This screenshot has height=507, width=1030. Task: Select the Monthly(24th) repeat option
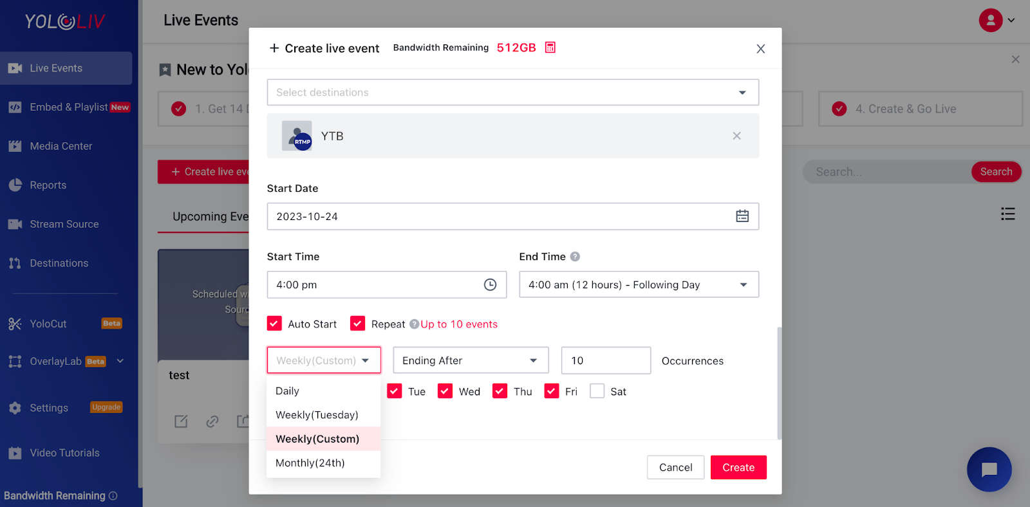310,463
